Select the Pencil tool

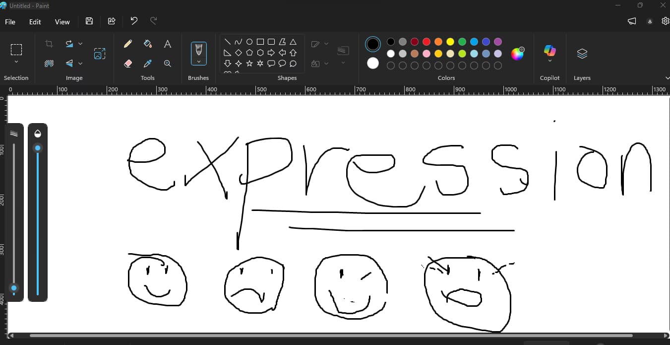(128, 44)
